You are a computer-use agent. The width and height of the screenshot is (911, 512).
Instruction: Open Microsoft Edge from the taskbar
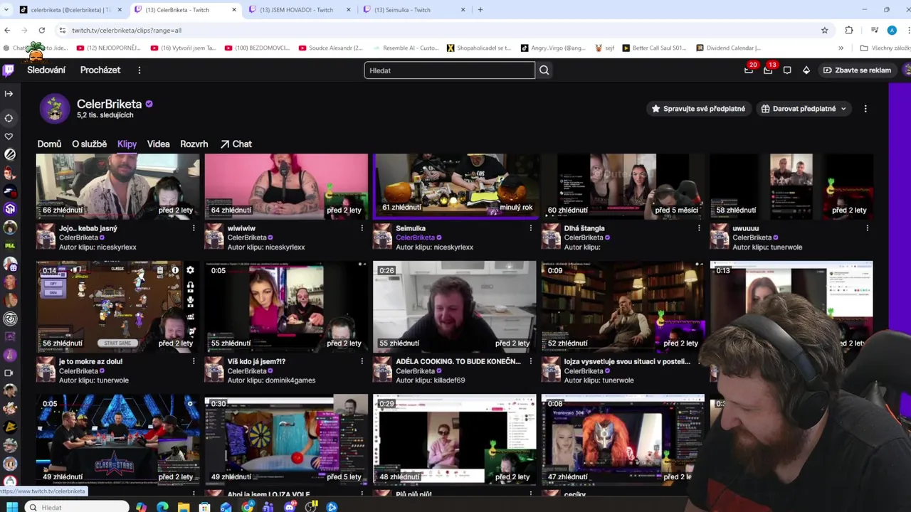point(162,507)
